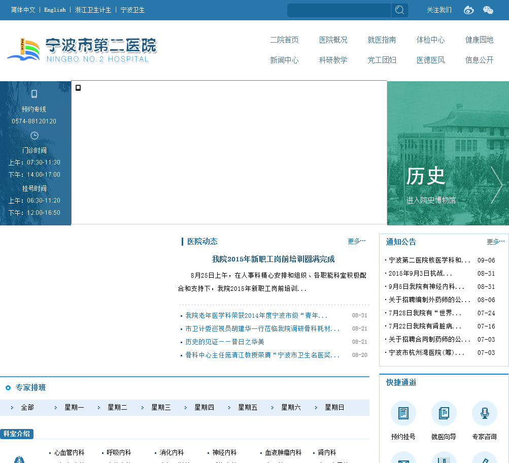
Task: Choose 星期六 in expert schedule
Action: 291,407
